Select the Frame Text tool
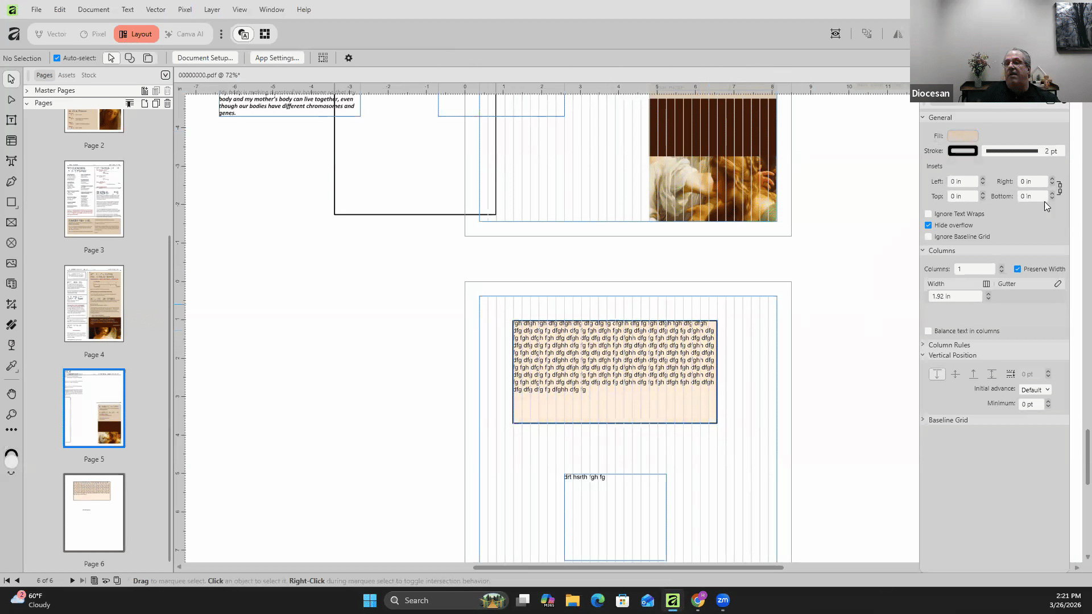The image size is (1092, 614). tap(11, 120)
